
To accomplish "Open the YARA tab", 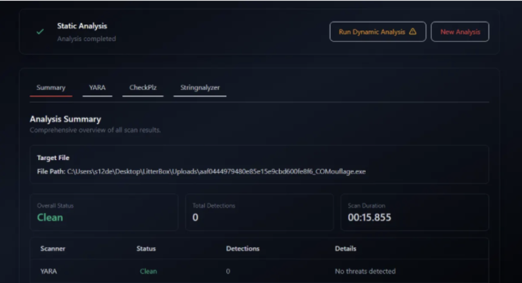I will pos(97,88).
